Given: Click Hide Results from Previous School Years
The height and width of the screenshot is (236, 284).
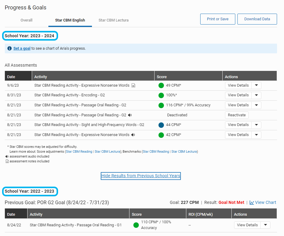Looking at the screenshot, I should (141, 176).
